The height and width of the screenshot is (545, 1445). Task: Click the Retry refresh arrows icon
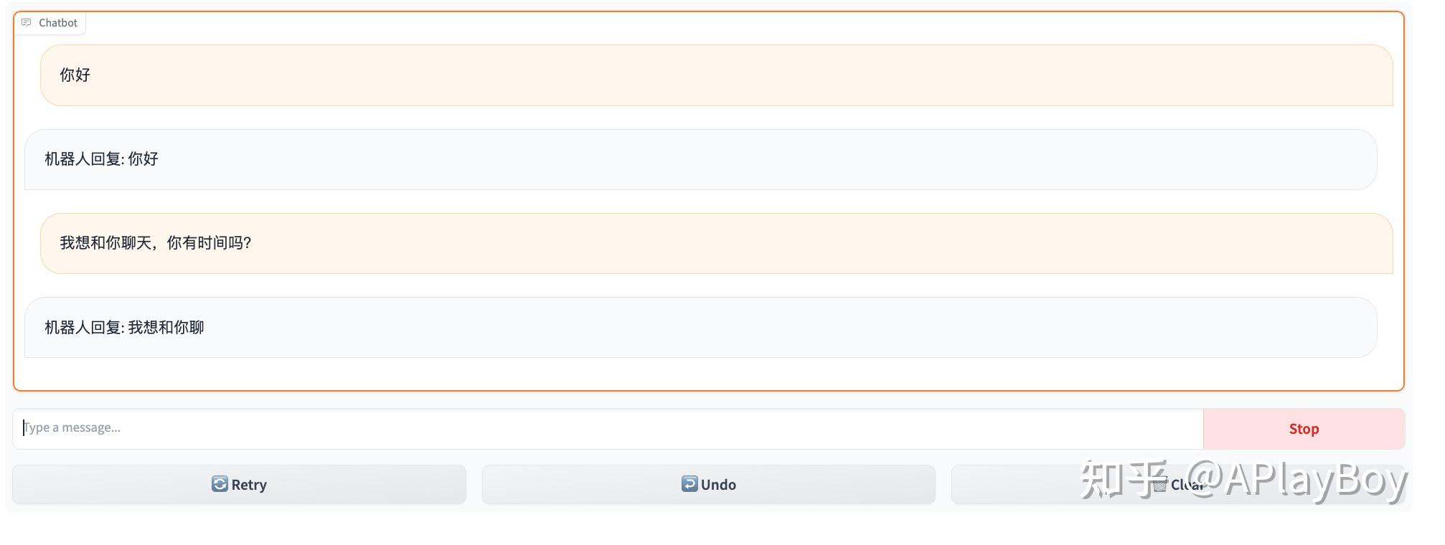coord(220,484)
